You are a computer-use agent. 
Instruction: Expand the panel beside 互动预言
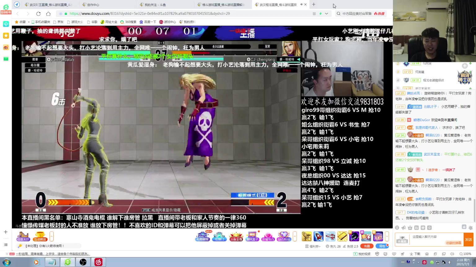coord(51,236)
